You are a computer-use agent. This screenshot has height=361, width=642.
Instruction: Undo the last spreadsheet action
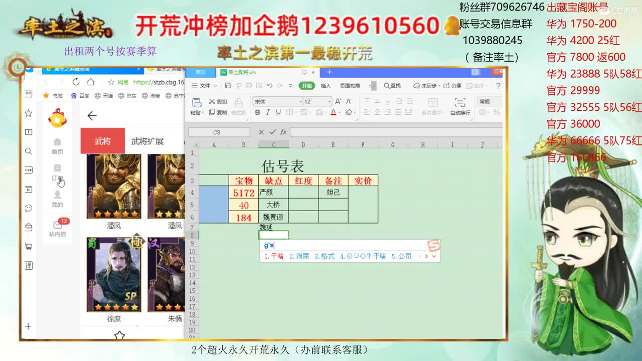(270, 86)
